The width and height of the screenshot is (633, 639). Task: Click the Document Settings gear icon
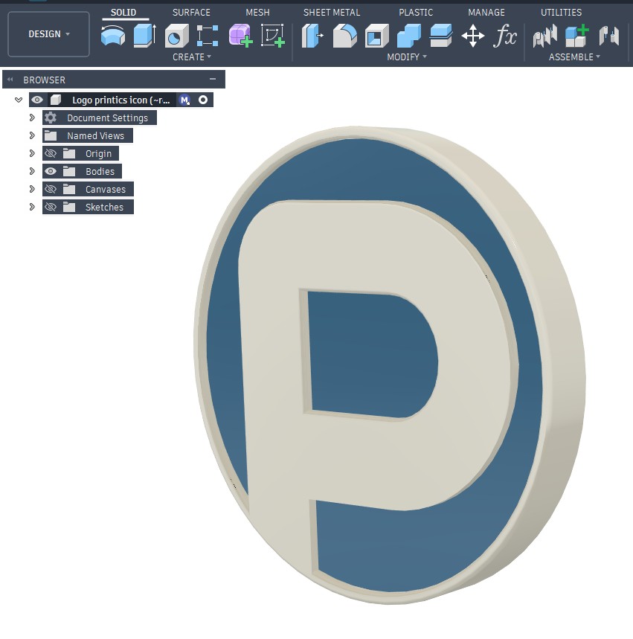coord(51,118)
